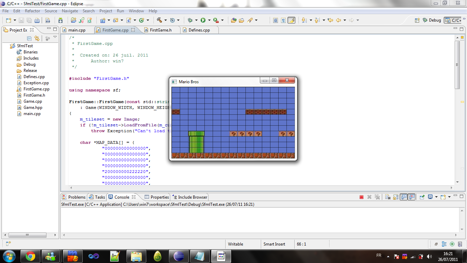Open the Refactor menu

click(32, 11)
